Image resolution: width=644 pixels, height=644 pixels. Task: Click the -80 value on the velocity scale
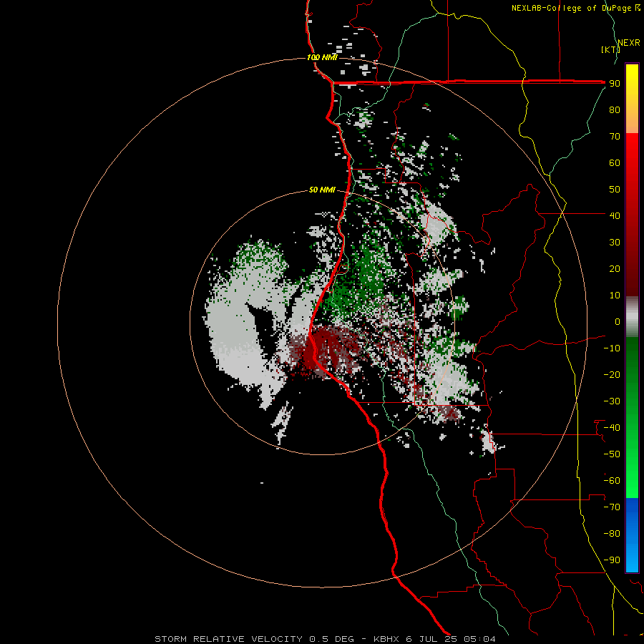(x=612, y=534)
